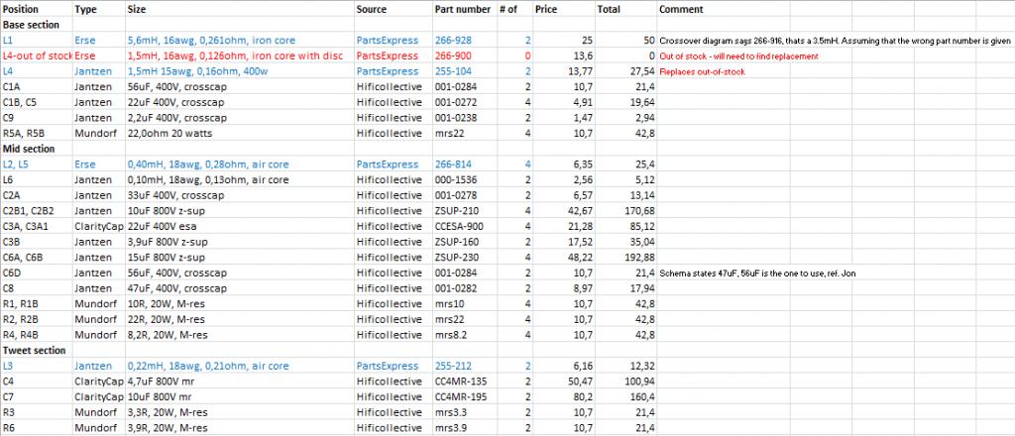Select the 'Out of stock - will need to find replacement' comment
This screenshot has width=1015, height=436.
tap(738, 56)
